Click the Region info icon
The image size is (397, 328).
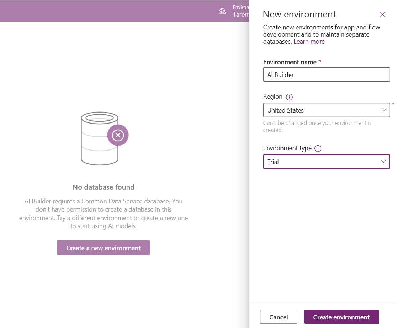[x=289, y=97]
